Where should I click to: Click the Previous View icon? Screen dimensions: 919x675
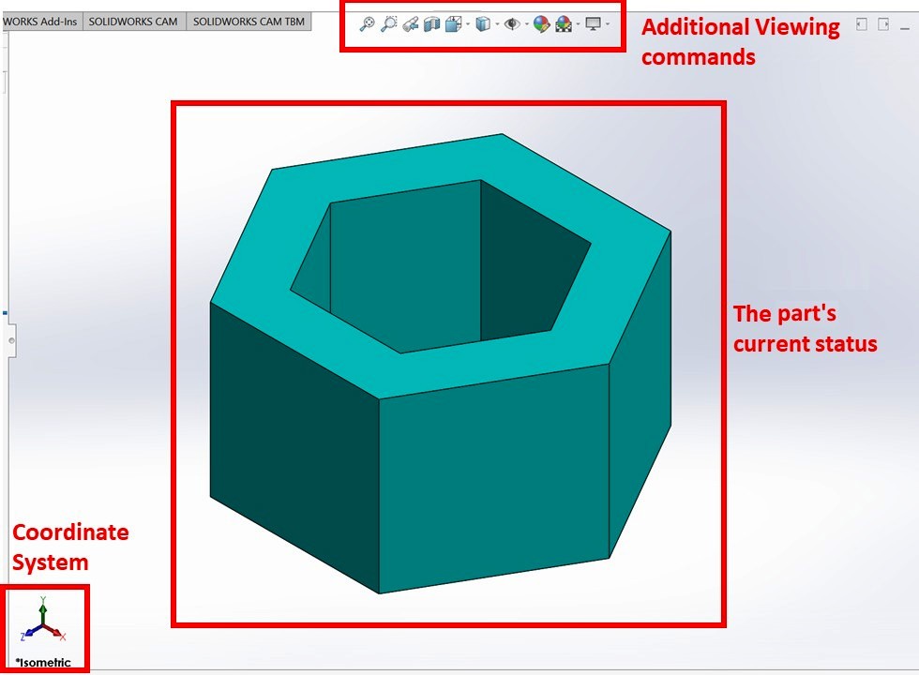[411, 24]
